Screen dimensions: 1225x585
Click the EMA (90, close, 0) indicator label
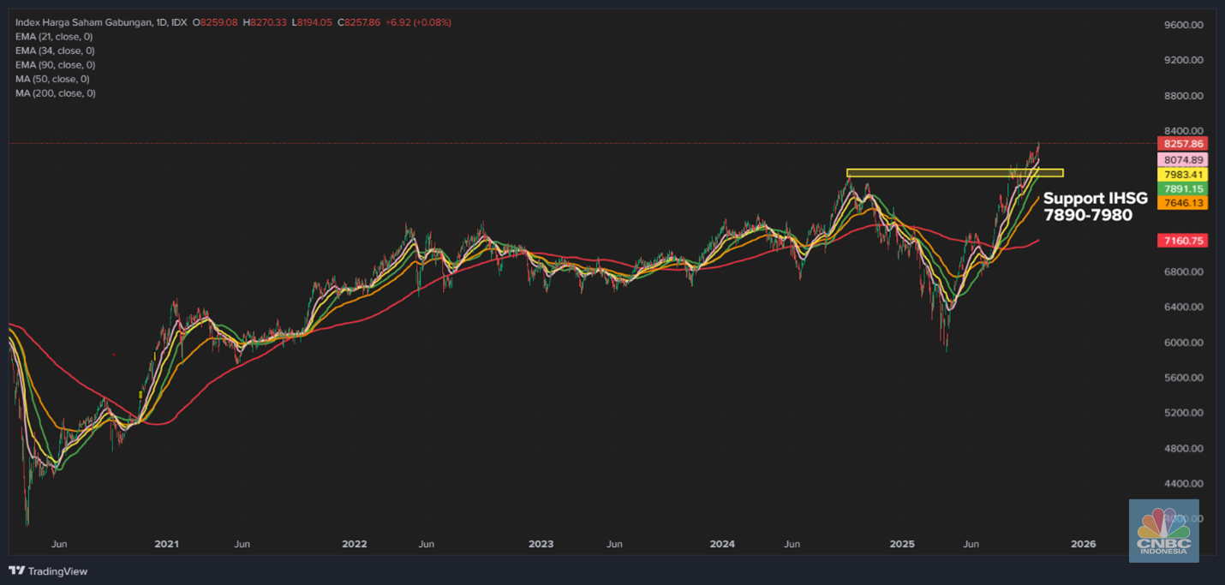click(x=55, y=65)
